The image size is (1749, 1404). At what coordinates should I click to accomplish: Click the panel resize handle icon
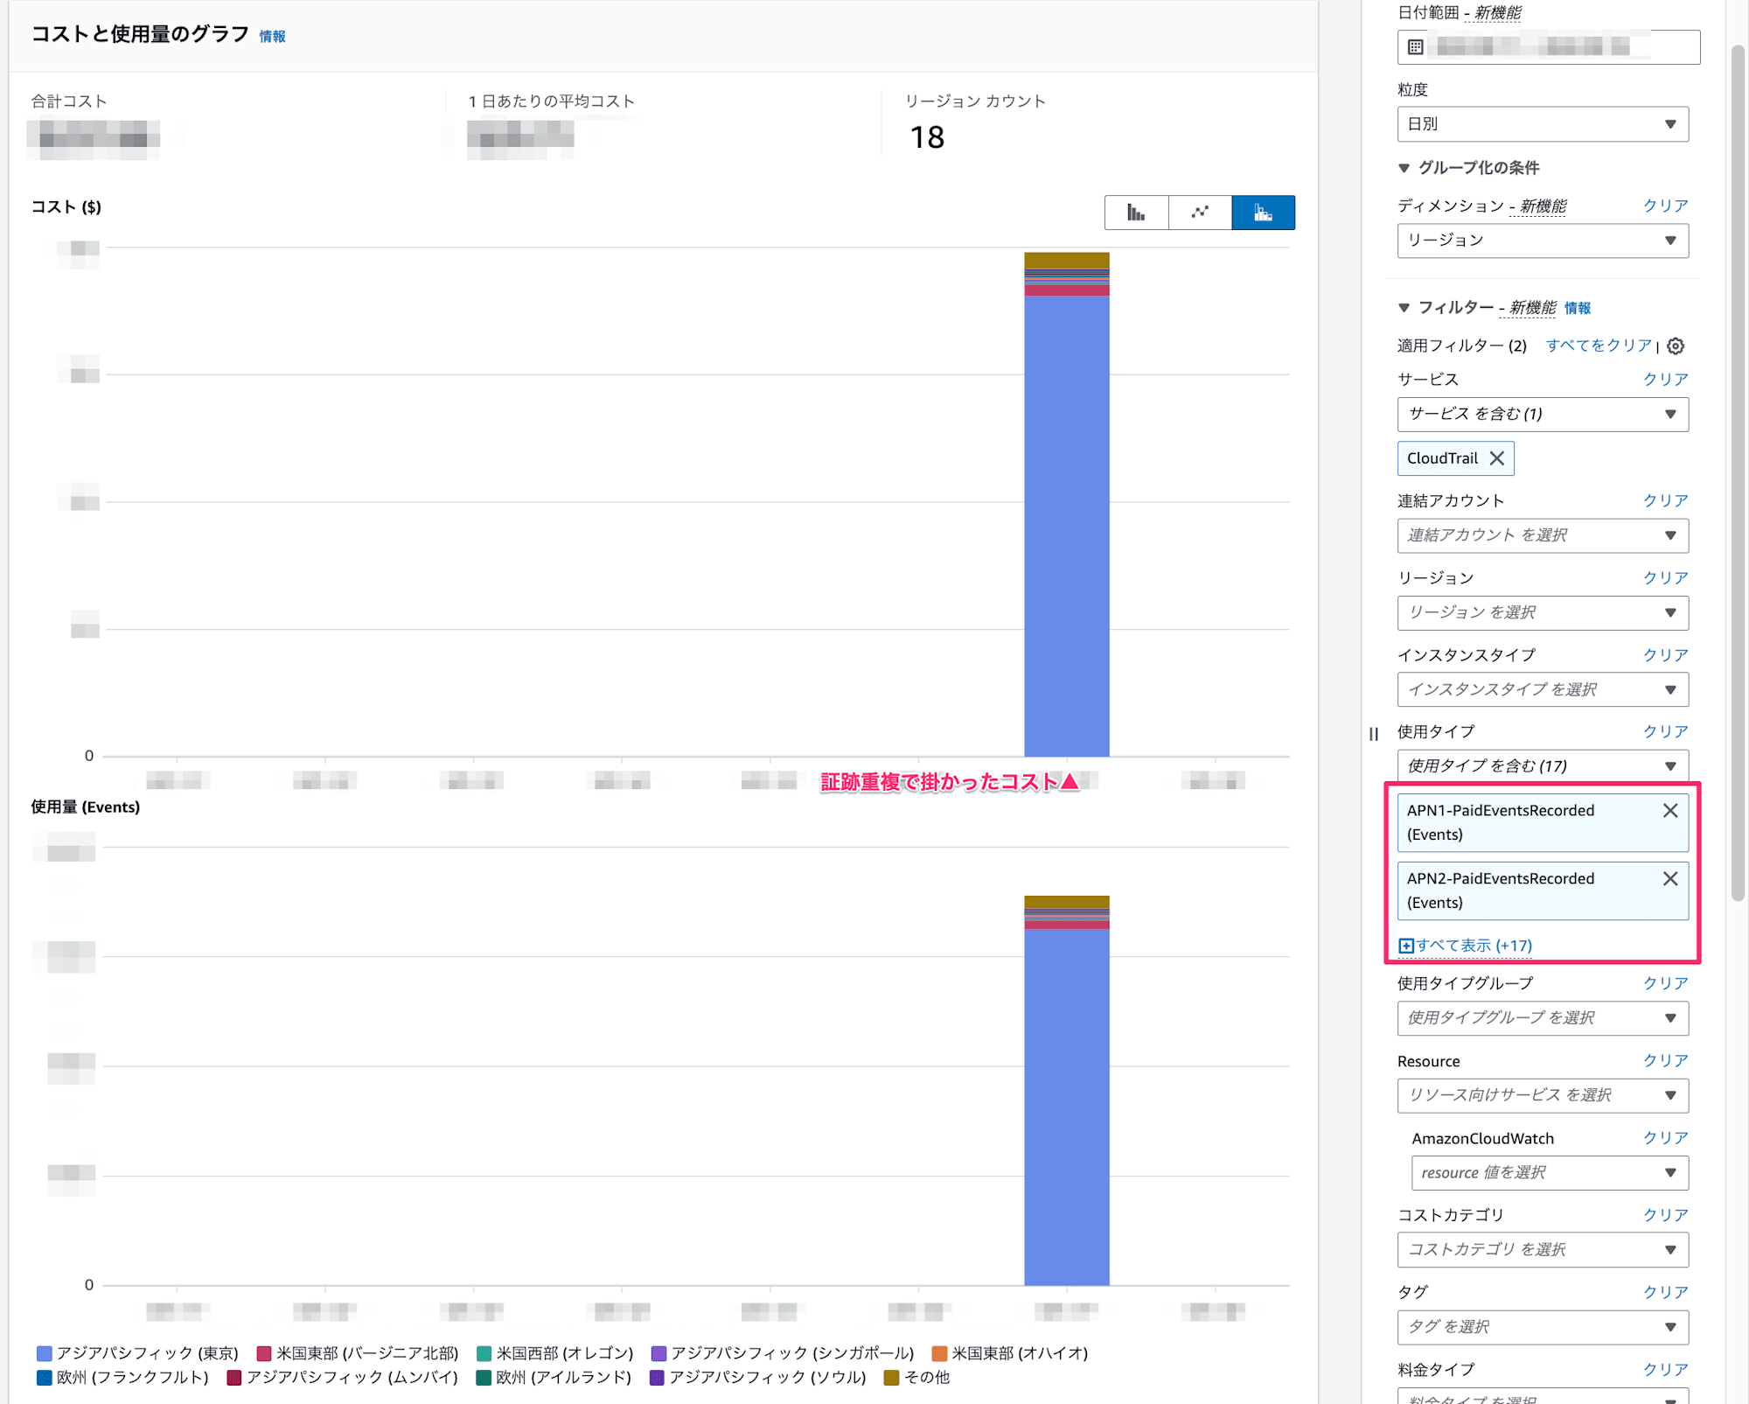pyautogui.click(x=1374, y=734)
